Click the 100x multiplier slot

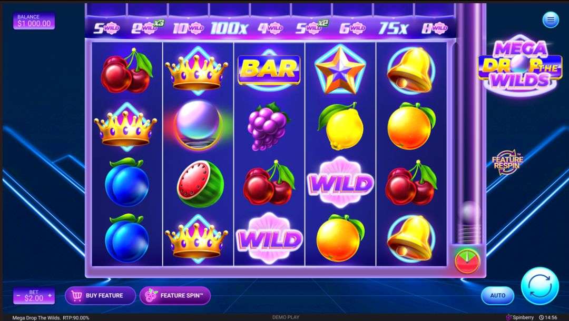pyautogui.click(x=229, y=28)
